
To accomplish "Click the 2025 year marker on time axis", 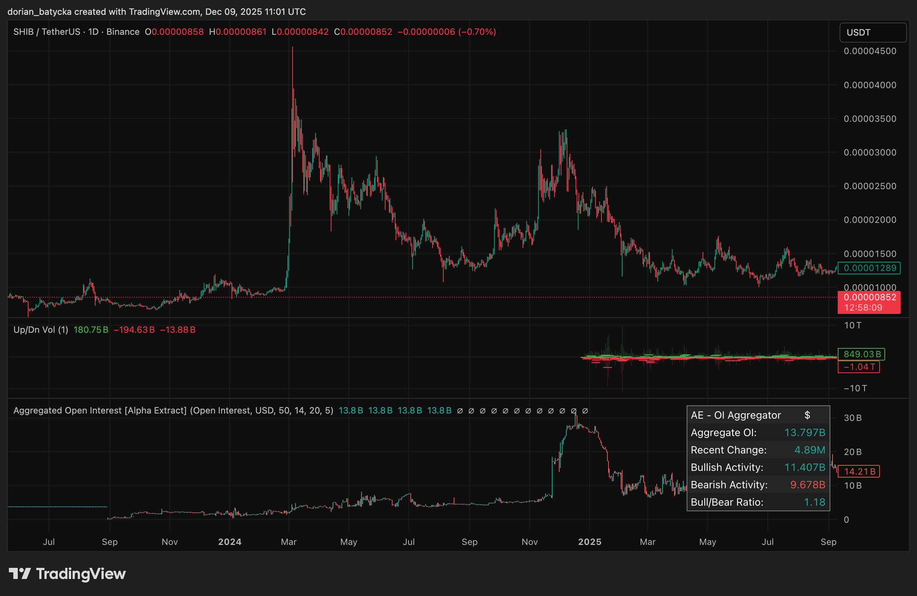I will point(590,542).
